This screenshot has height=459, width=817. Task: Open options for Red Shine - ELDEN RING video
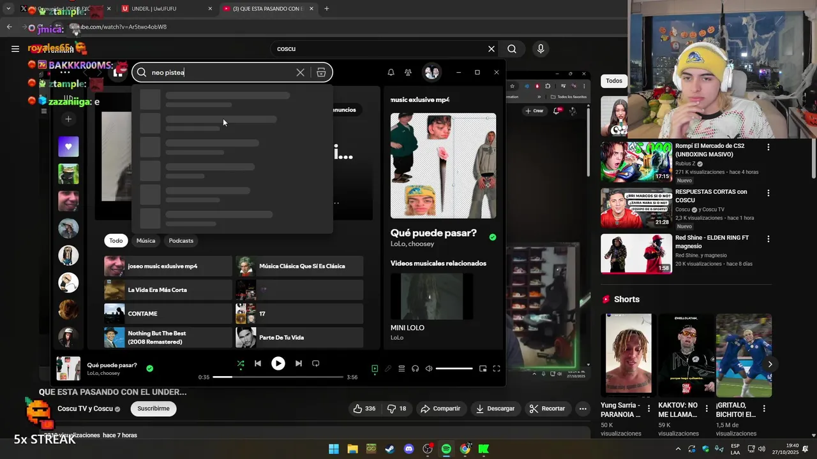click(768, 239)
